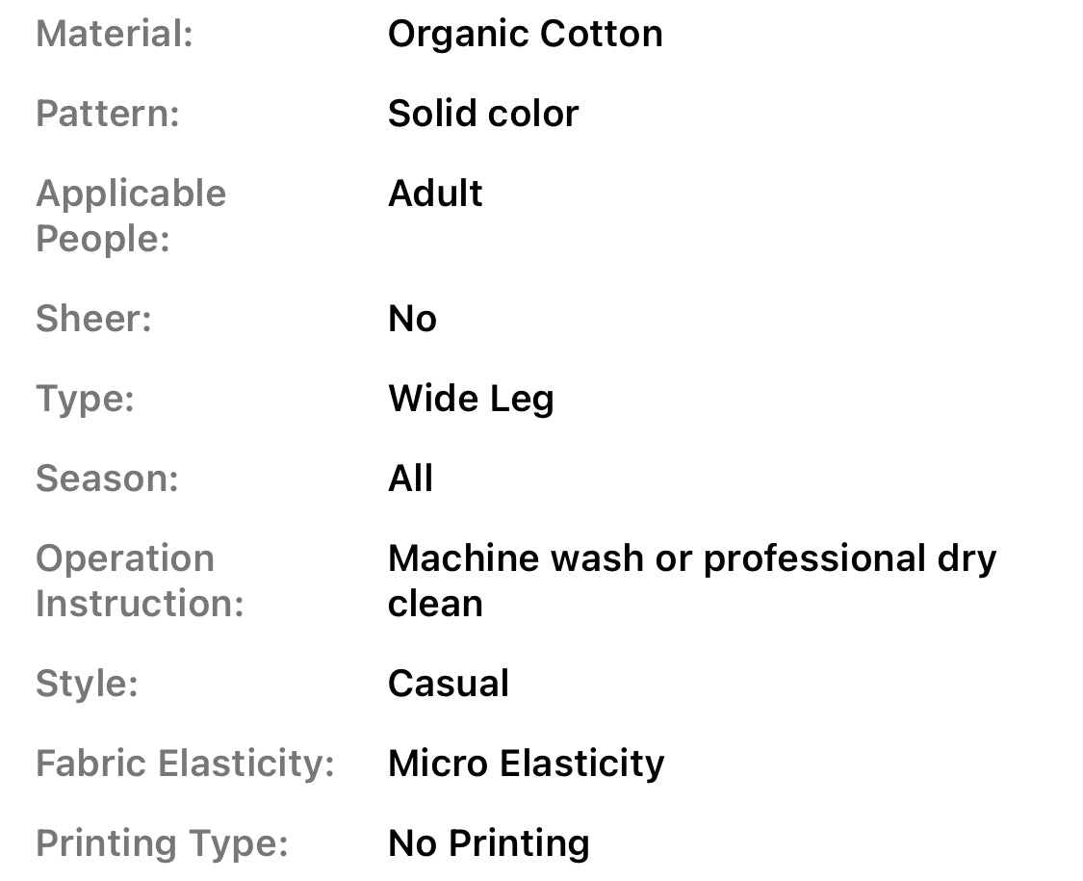Click the "Type:" label
1083x881 pixels.
tap(85, 399)
